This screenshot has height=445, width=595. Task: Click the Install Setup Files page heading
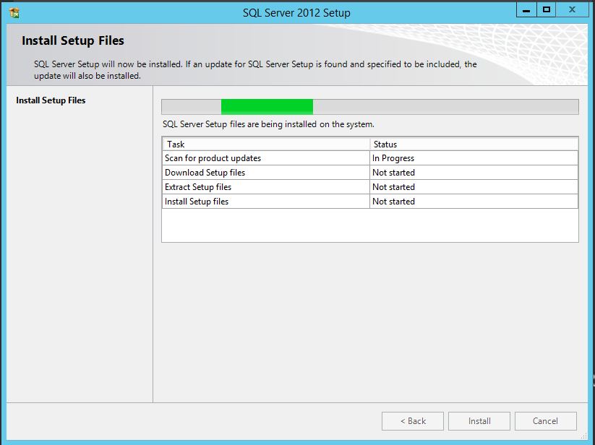(x=73, y=41)
